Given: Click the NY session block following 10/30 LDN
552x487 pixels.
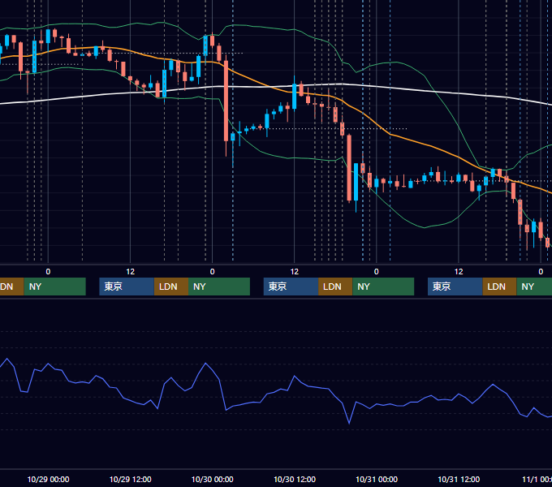Looking at the screenshot, I should pos(383,287).
